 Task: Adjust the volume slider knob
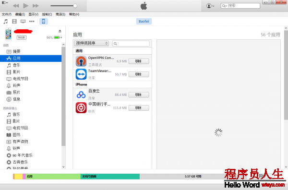pyautogui.click(x=75, y=6)
